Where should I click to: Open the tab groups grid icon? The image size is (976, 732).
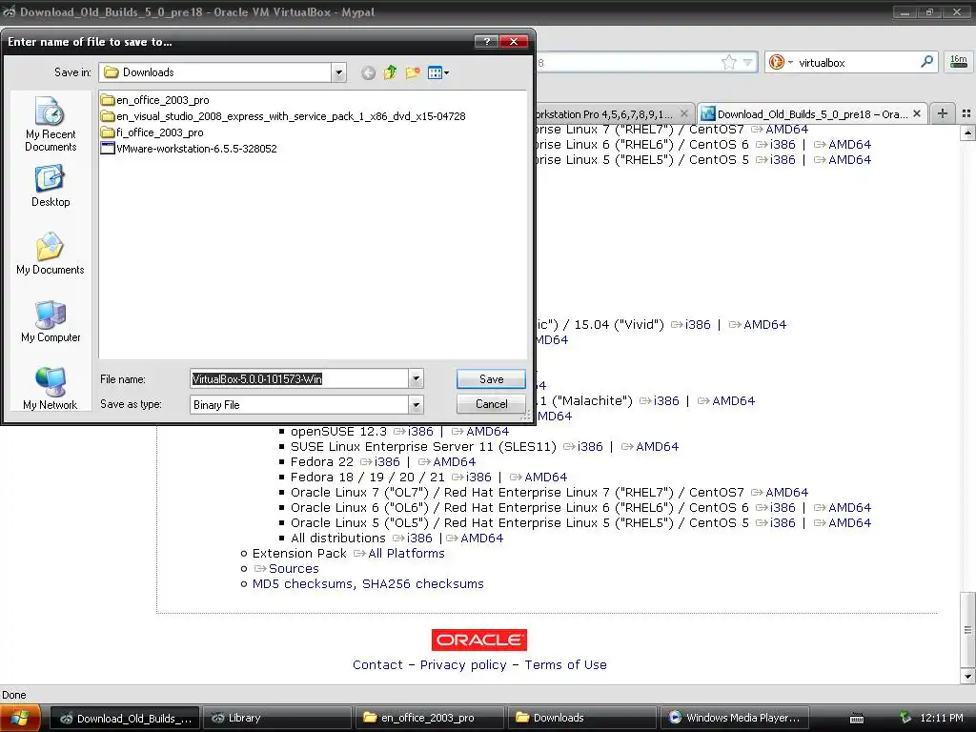(966, 113)
